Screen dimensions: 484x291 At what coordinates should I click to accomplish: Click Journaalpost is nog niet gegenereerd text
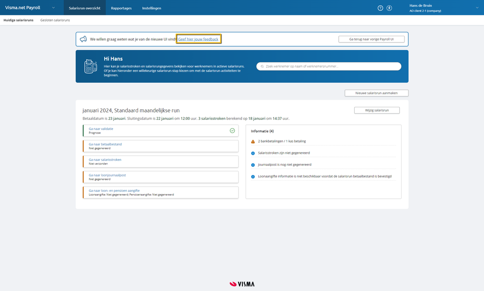284,165
